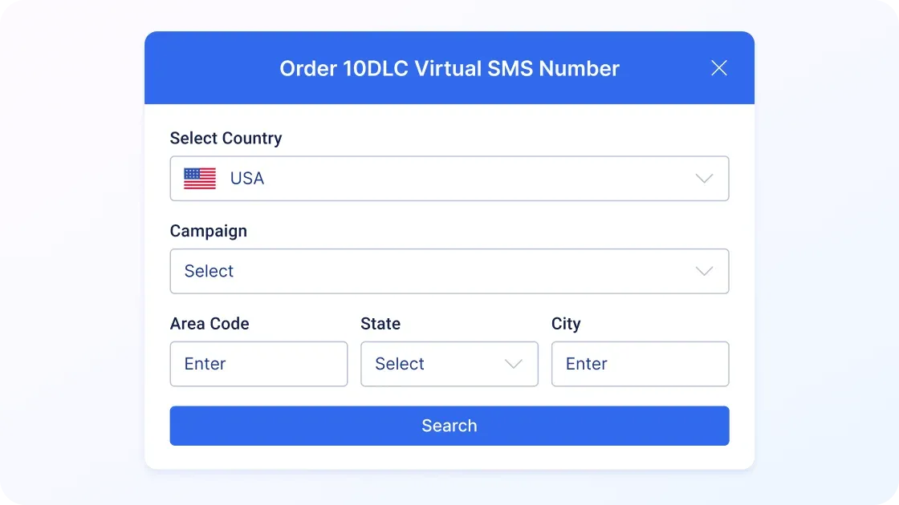
Task: Open the Select Country dropdown
Action: point(449,179)
